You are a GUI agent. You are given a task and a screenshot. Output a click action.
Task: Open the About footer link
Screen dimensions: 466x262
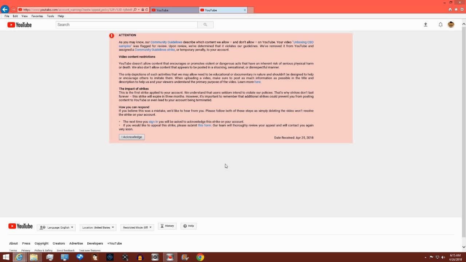(x=13, y=243)
